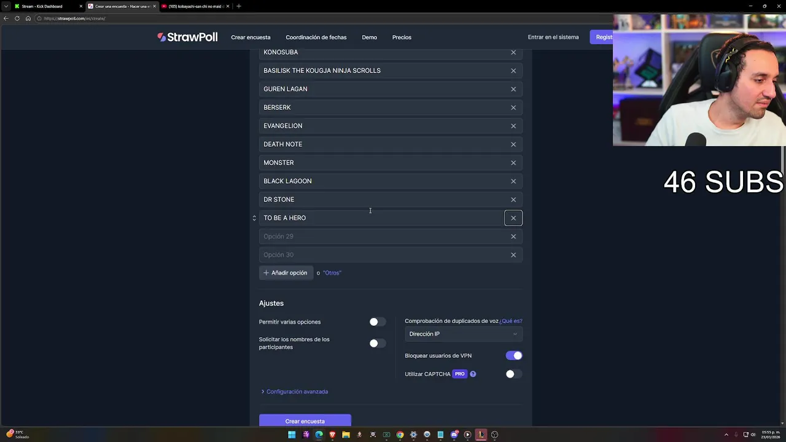Click the browser address bar URL

(74, 18)
